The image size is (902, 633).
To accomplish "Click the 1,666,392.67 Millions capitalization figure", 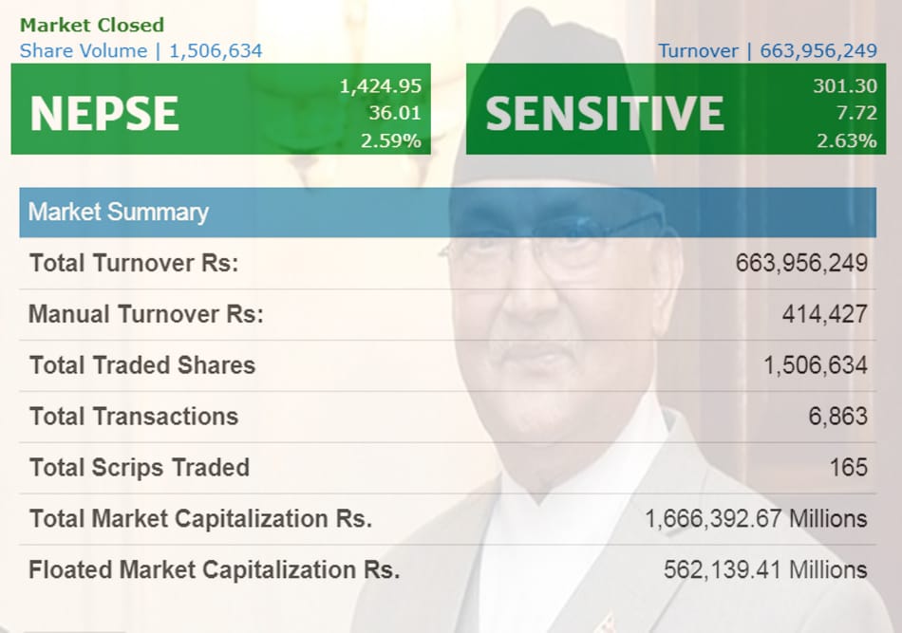I will [x=756, y=519].
